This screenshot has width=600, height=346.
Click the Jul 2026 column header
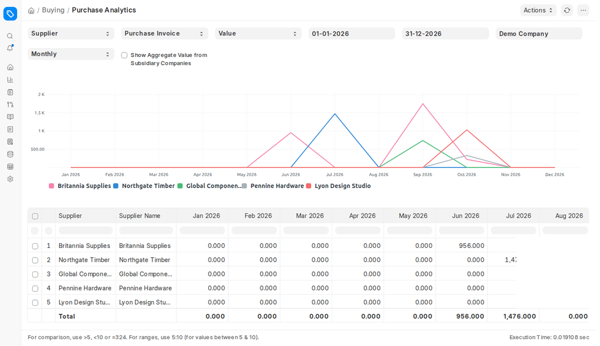point(514,216)
